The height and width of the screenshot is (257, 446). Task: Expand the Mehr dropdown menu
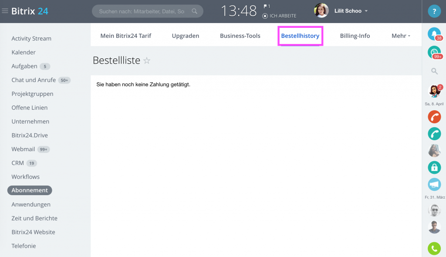pyautogui.click(x=401, y=36)
